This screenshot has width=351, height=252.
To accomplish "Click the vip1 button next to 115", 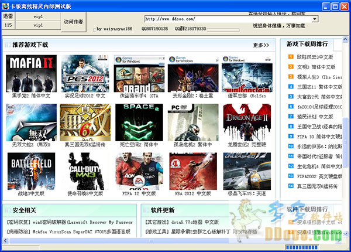I will click(38, 25).
